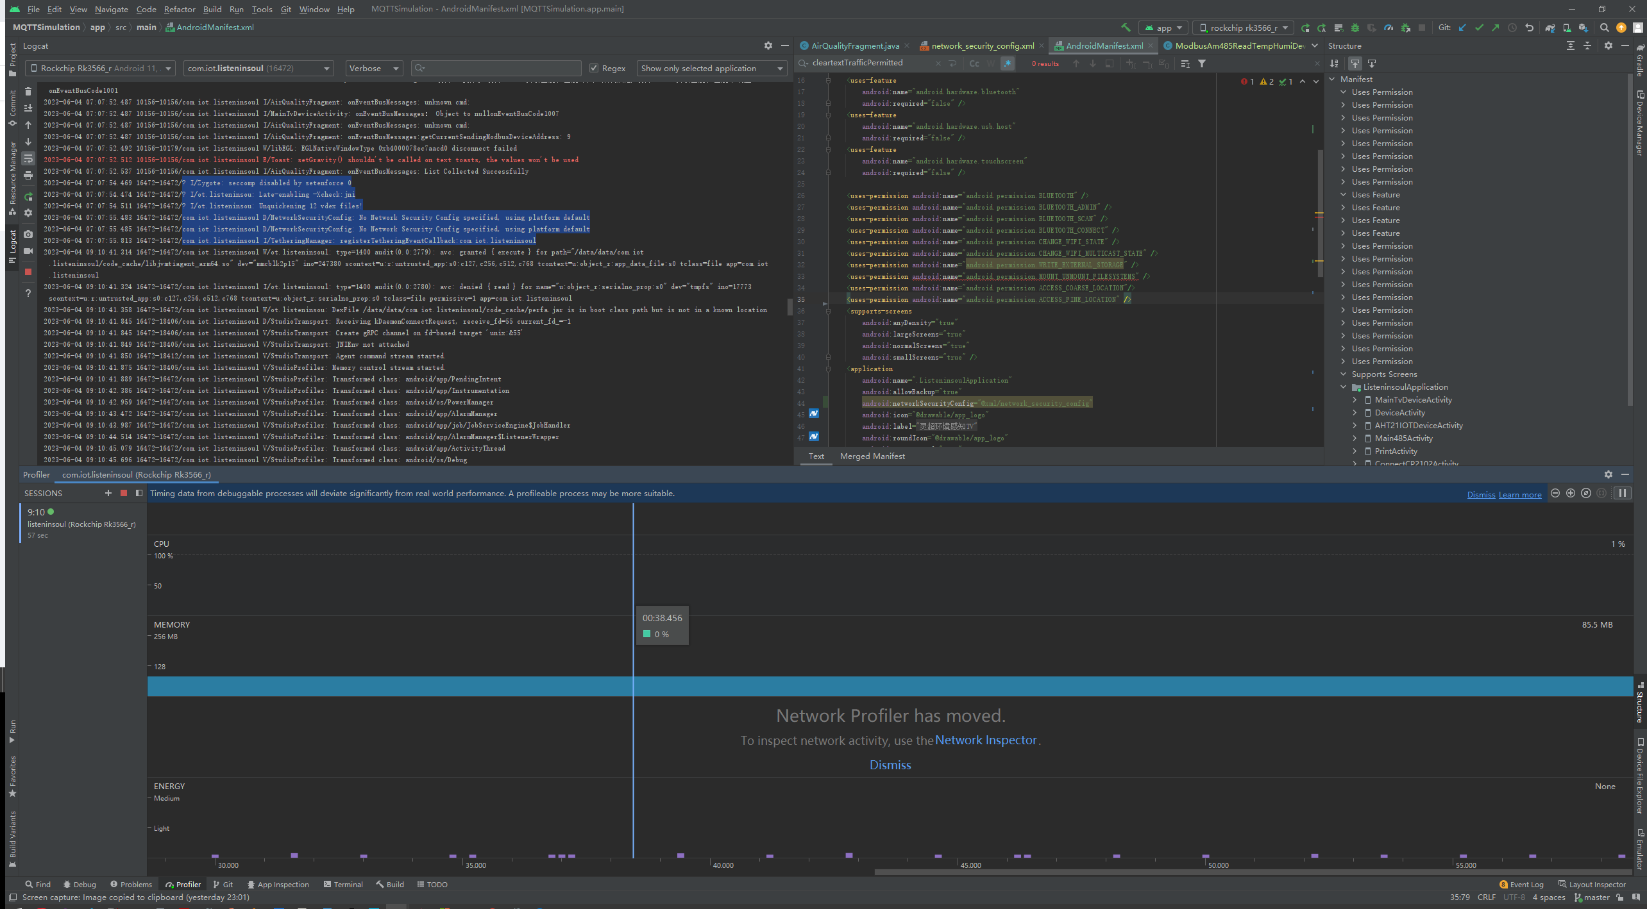Restart logcat with green reload icon
Viewport: 1647px width, 909px height.
point(28,196)
